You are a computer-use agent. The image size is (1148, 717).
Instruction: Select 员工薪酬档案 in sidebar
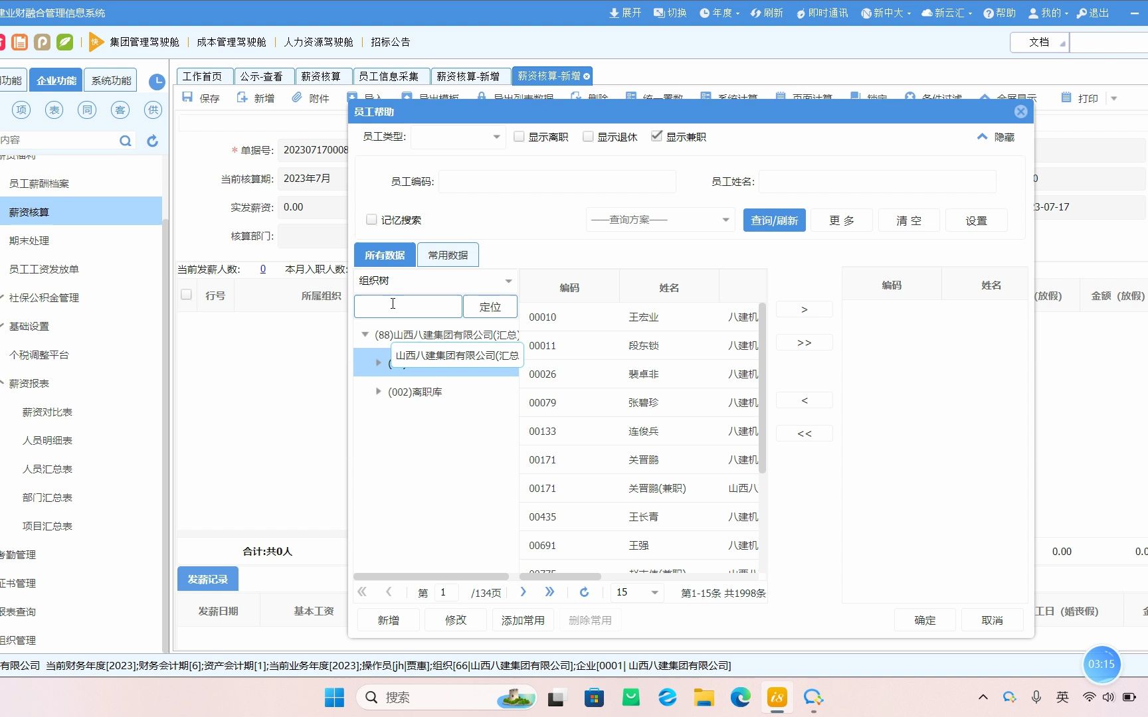(39, 183)
